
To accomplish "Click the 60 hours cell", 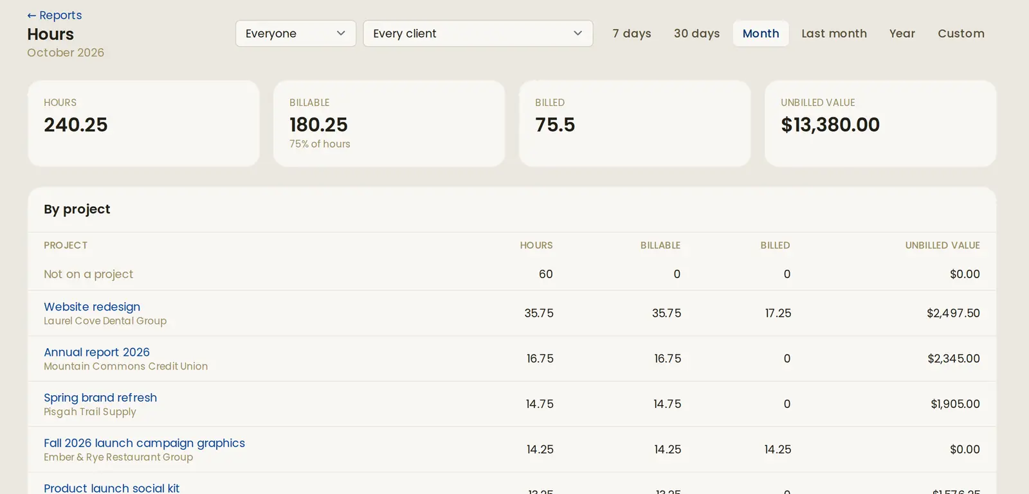I will [x=545, y=274].
